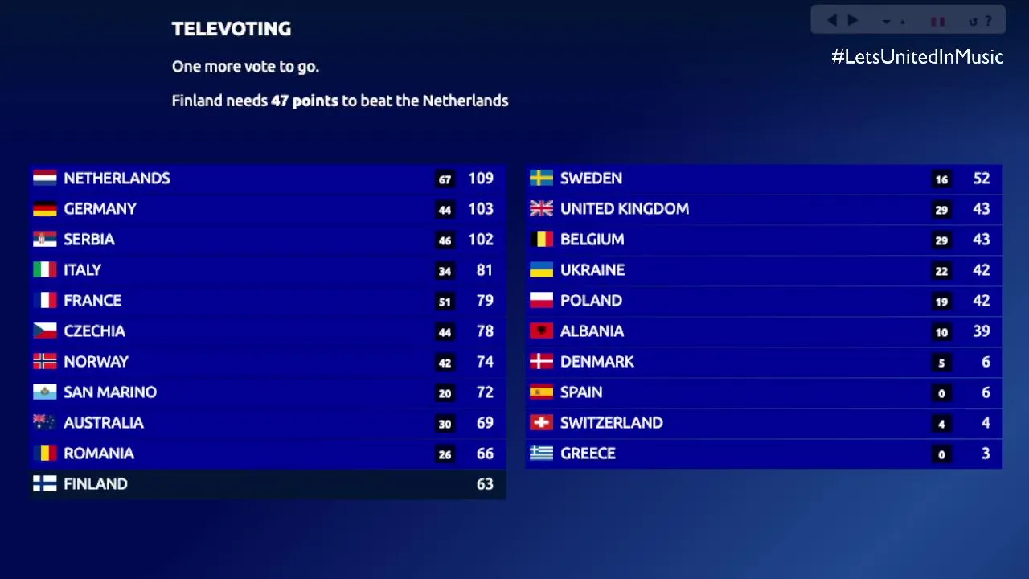Click the previous step left arrow
Image resolution: width=1029 pixels, height=579 pixels.
[x=832, y=21]
